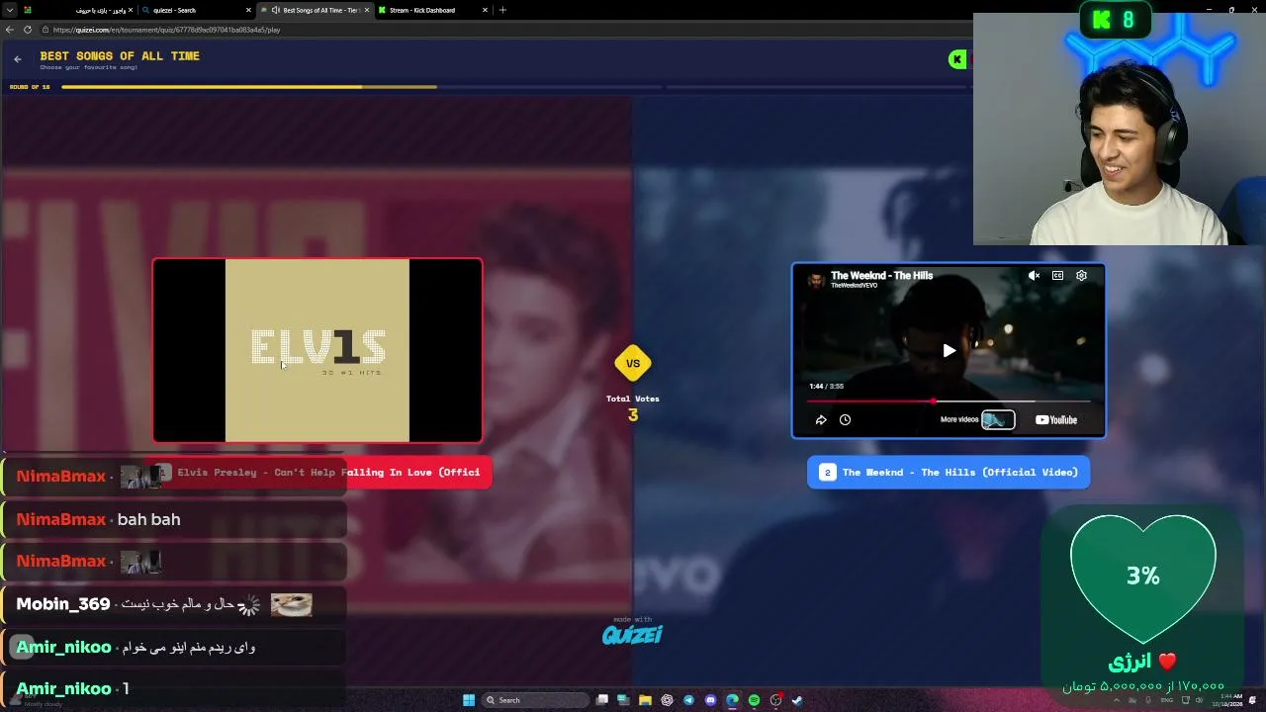1266x712 pixels.
Task: Click the taskbar Search box
Action: 534,700
